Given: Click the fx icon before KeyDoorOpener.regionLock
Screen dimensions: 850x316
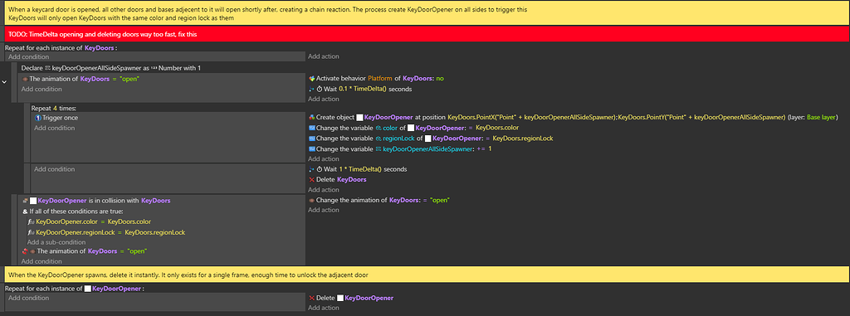Looking at the screenshot, I should [31, 232].
